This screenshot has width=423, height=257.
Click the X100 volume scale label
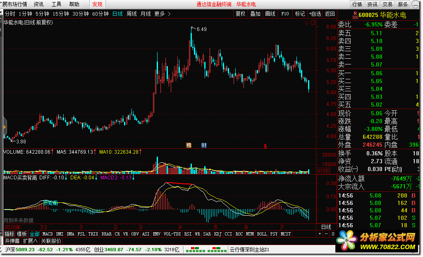click(323, 171)
